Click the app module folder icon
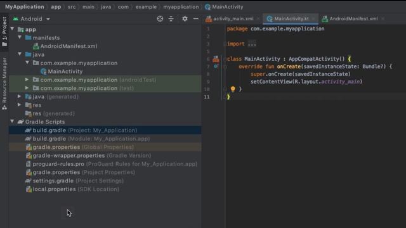The height and width of the screenshot is (228, 406). pos(21,30)
